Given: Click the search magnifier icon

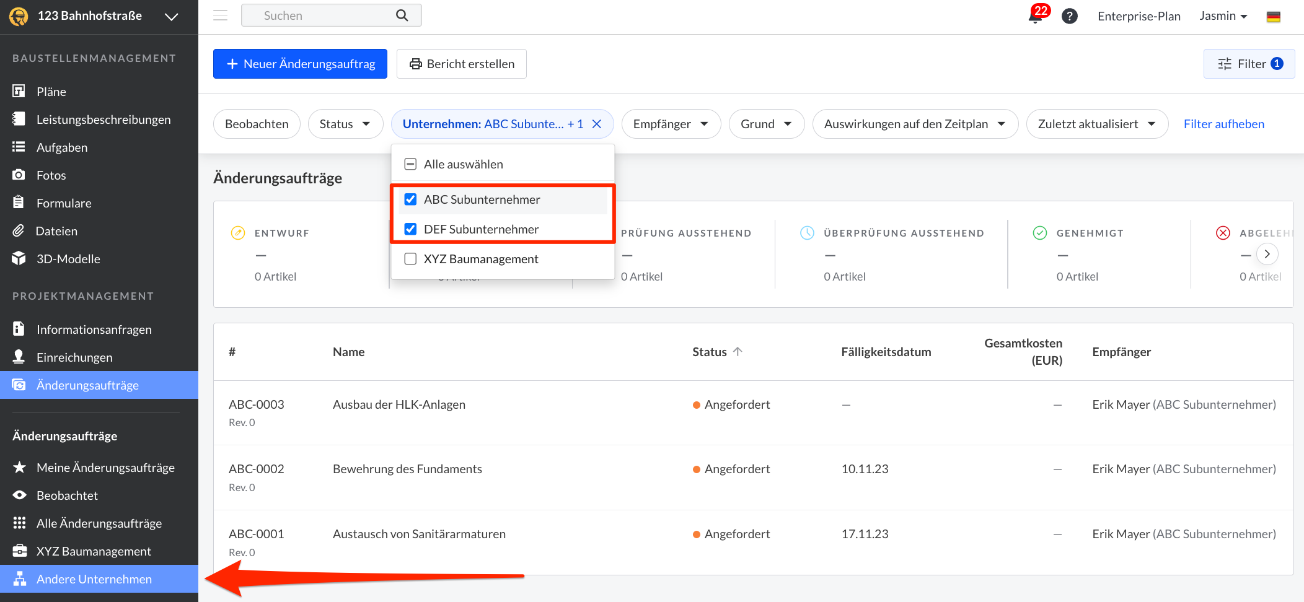Looking at the screenshot, I should click(402, 15).
